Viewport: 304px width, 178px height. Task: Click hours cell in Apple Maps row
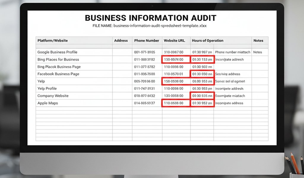(202, 103)
